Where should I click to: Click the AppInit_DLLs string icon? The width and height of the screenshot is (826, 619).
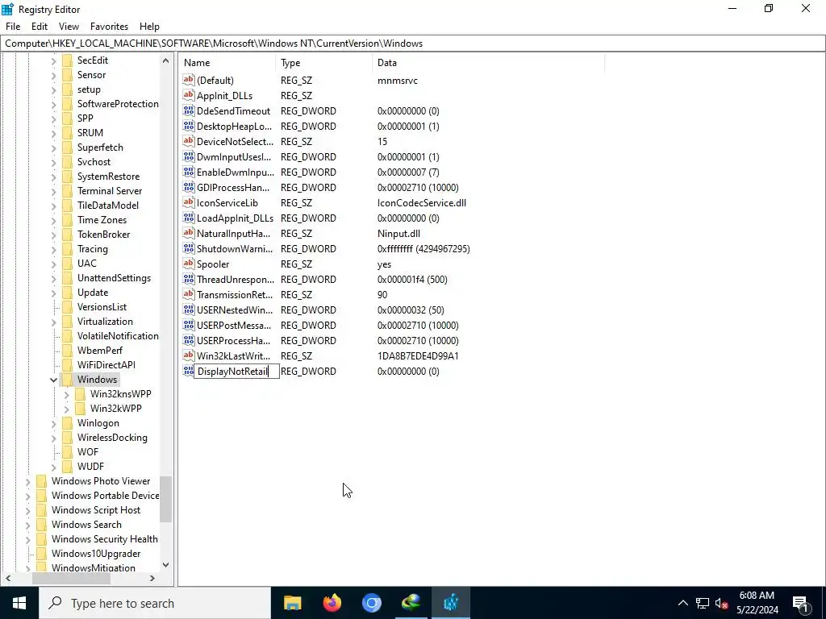[189, 95]
